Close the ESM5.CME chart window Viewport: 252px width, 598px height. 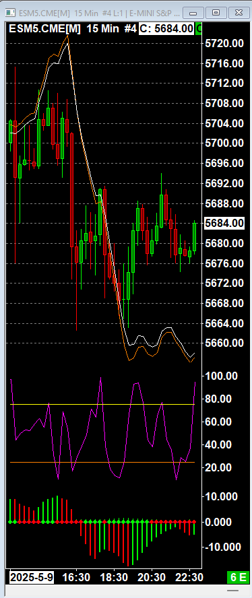(x=239, y=13)
